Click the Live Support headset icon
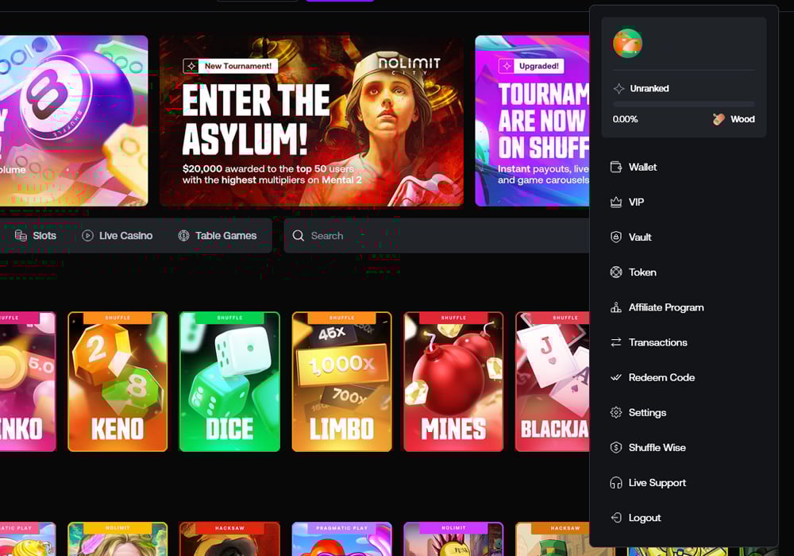The height and width of the screenshot is (556, 794). coord(615,483)
